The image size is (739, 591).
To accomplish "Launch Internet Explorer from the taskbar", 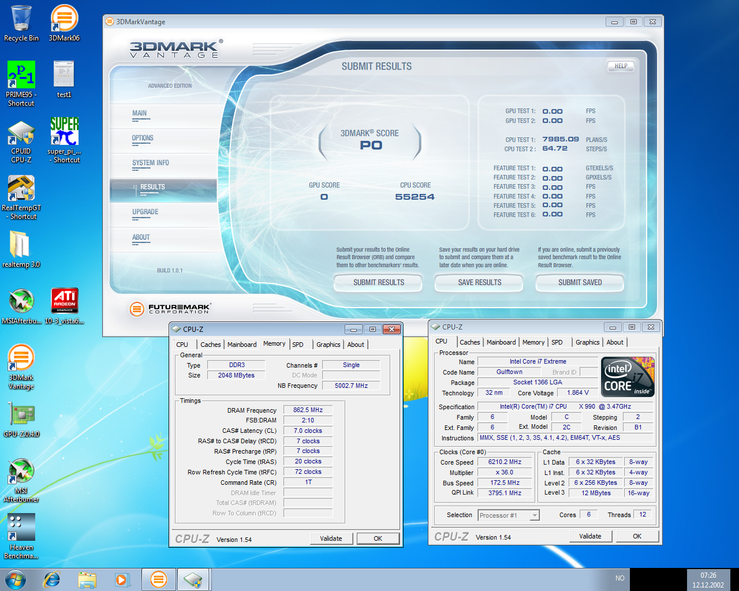I will pyautogui.click(x=52, y=579).
